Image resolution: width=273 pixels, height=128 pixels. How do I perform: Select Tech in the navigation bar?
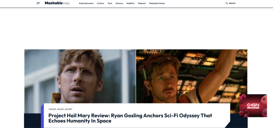point(110,3)
